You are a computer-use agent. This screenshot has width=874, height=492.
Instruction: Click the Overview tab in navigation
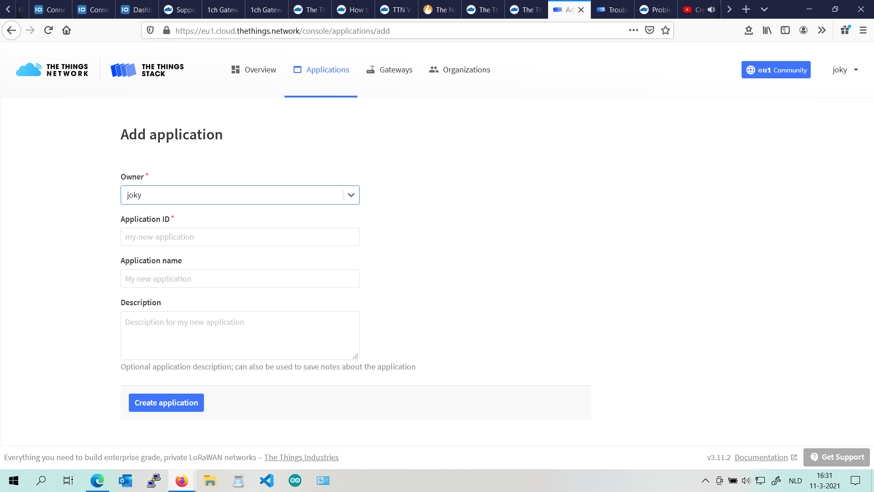tap(253, 70)
